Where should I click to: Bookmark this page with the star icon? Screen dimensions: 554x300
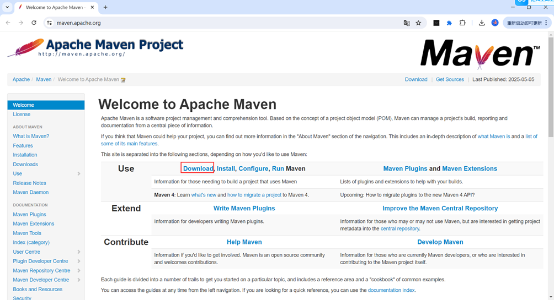click(x=418, y=23)
